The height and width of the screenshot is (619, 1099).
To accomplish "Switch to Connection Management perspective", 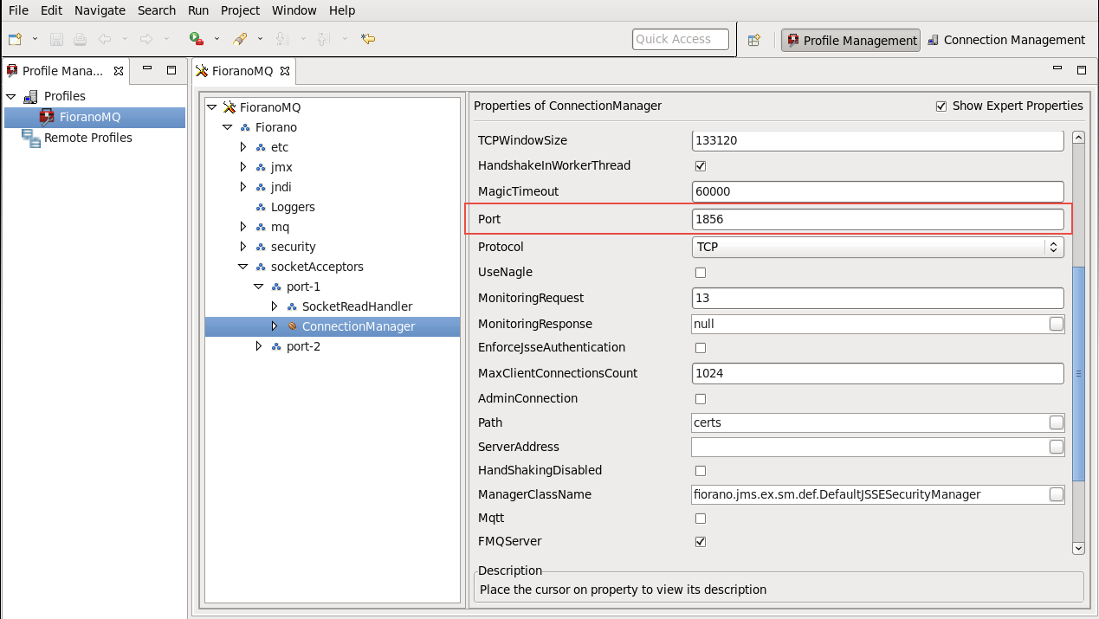I will tap(1005, 40).
